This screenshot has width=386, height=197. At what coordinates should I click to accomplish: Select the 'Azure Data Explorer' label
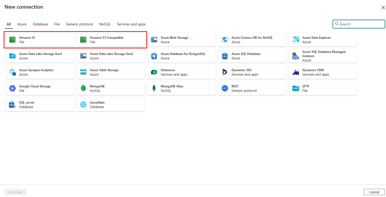coord(316,38)
